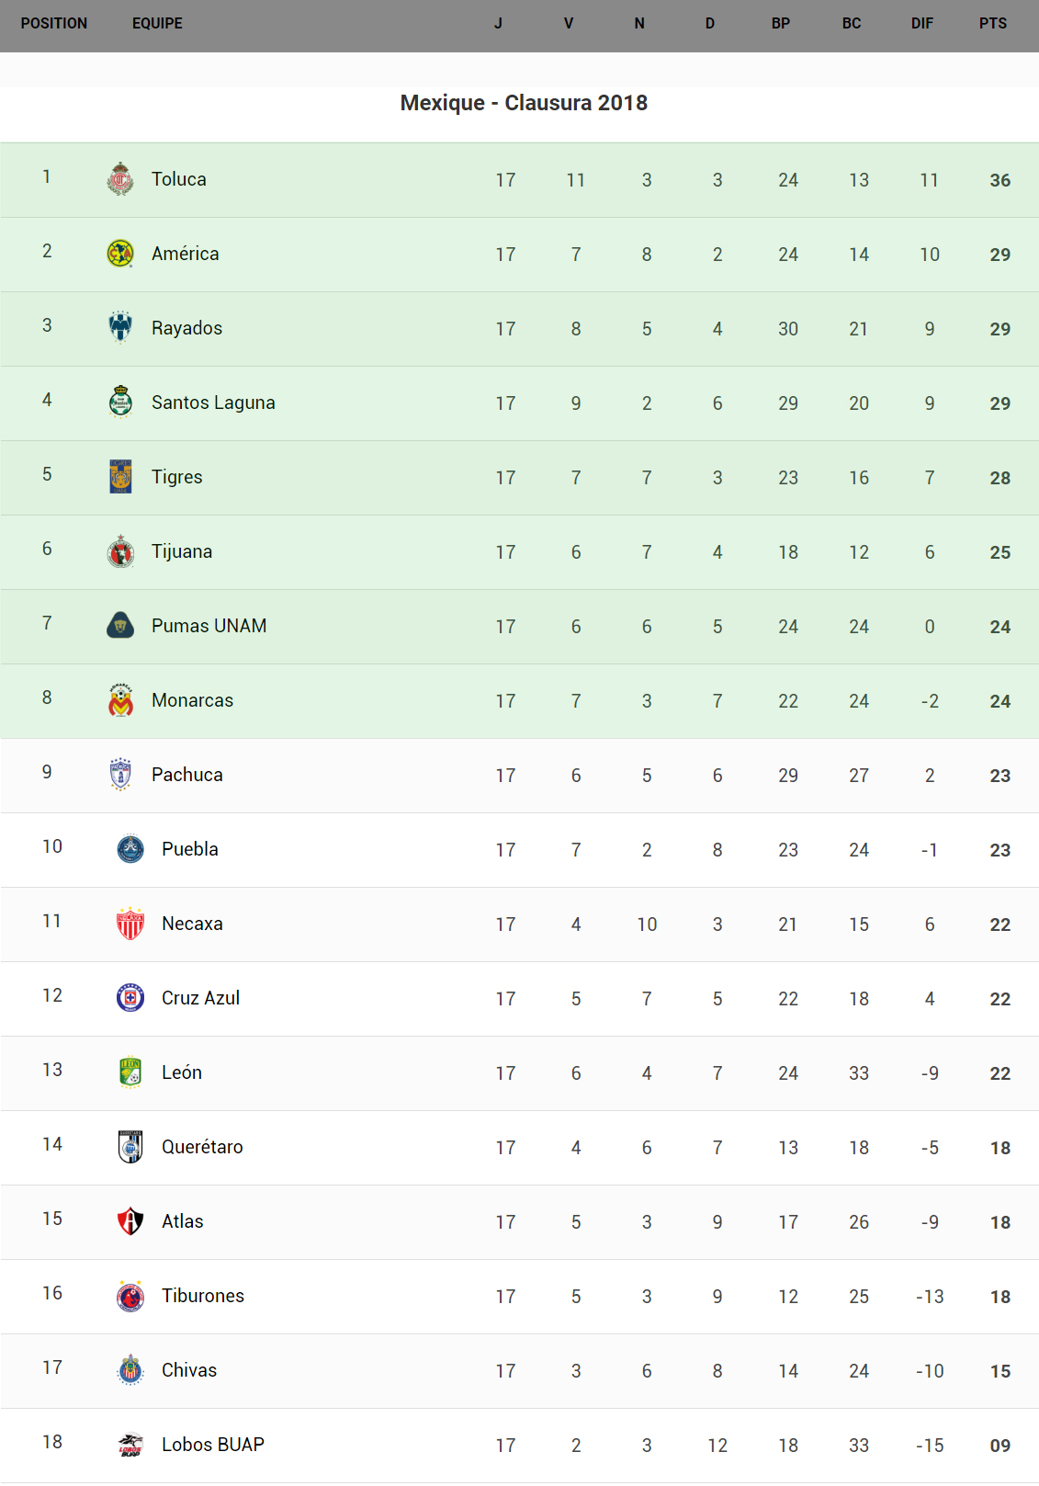
Task: Click the Mexique - Clausura 2018 title
Action: point(524,103)
